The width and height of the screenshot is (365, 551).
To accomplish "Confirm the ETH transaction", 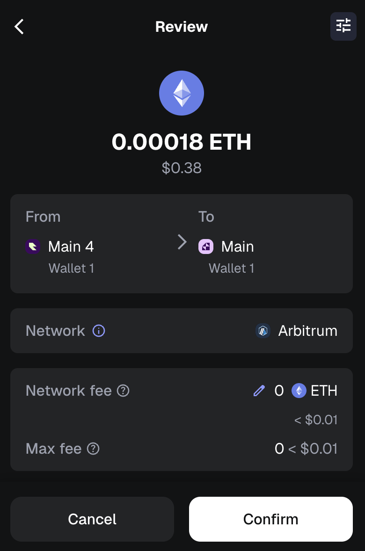I will (x=270, y=519).
